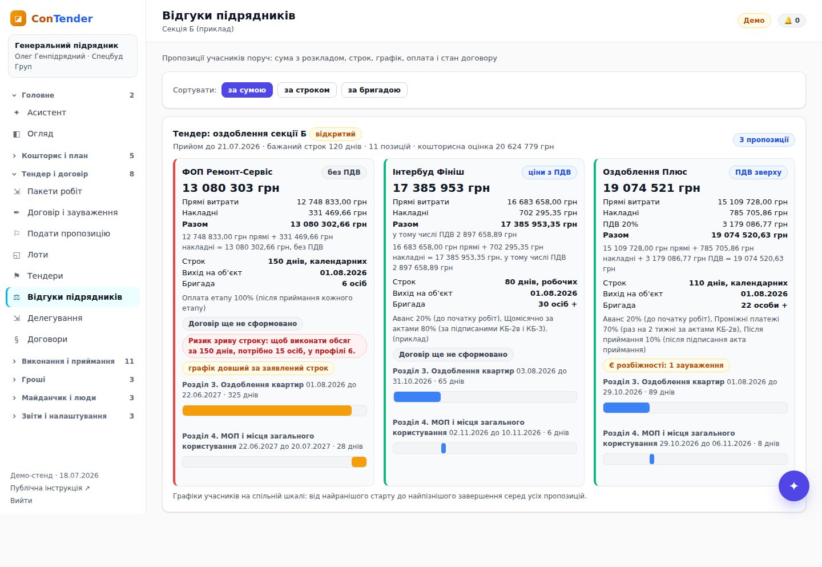
Task: Click the Ризик зриву строку warning
Action: 275,346
